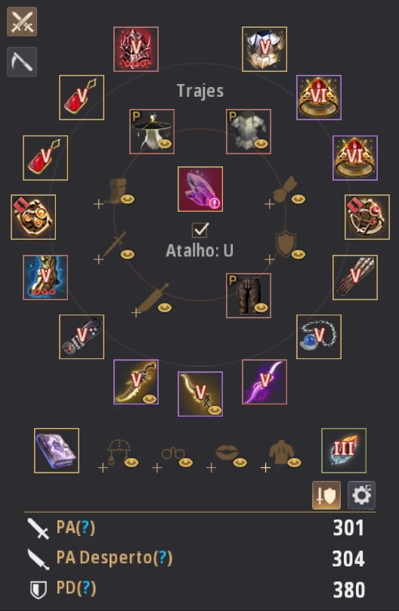399x611 pixels.
Task: Click the purple crystal in the center
Action: pyautogui.click(x=200, y=189)
